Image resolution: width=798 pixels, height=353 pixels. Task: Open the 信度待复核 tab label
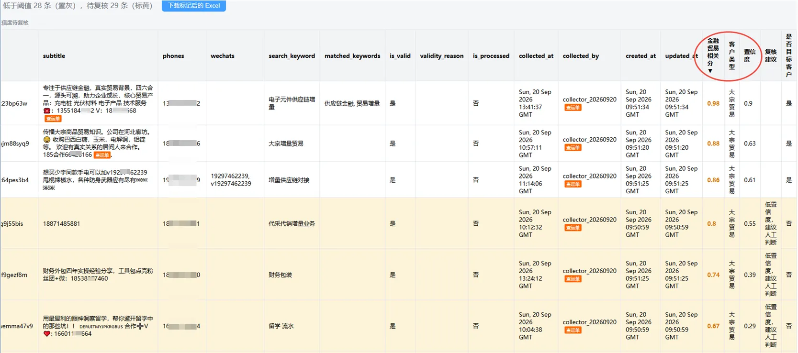[15, 22]
